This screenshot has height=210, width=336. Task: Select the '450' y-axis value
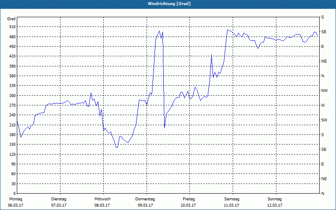pos(13,47)
